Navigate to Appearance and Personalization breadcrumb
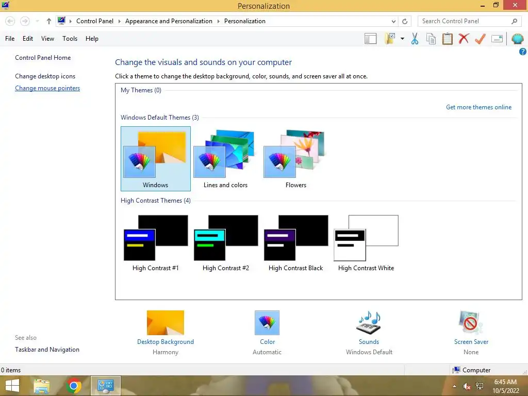 (169, 21)
